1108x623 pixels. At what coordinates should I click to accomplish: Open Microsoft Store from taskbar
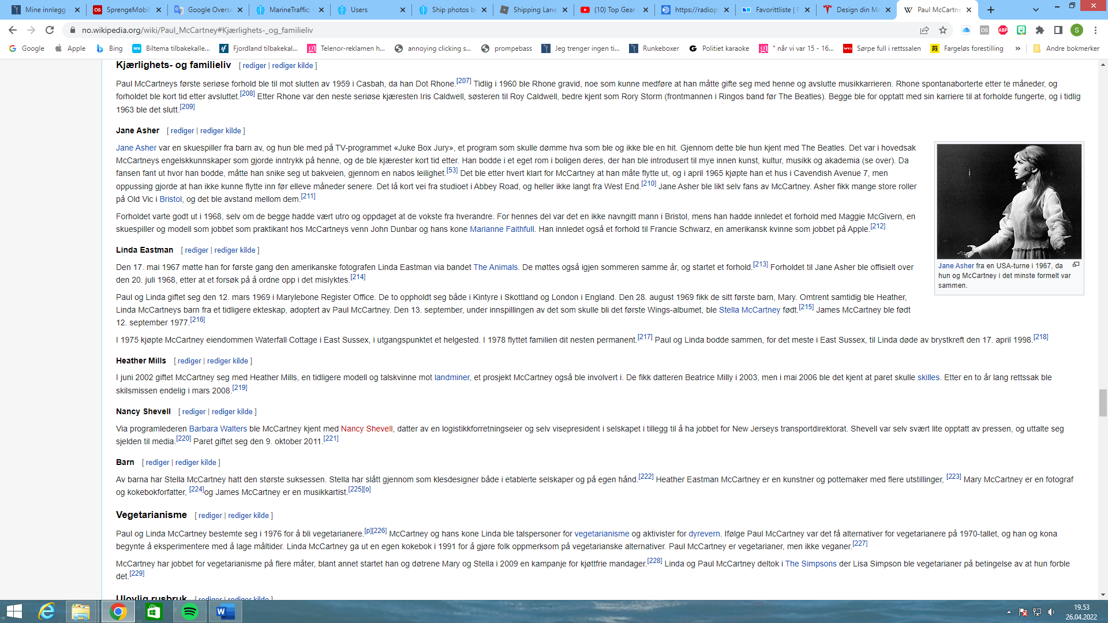154,611
